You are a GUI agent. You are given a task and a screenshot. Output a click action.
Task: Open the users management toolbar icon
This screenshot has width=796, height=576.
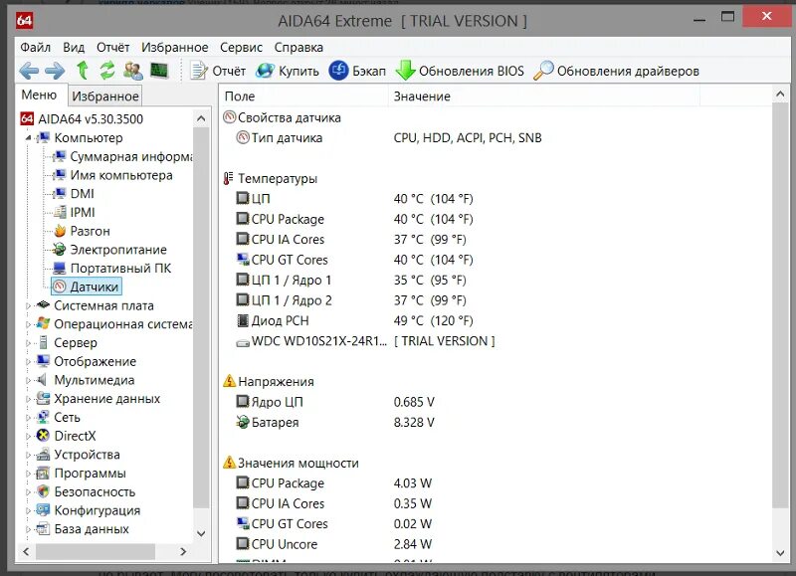tap(133, 71)
